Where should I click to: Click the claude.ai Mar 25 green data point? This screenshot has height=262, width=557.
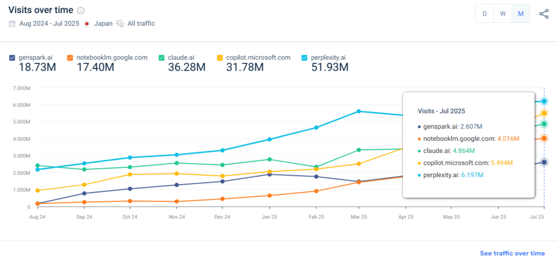(x=359, y=150)
